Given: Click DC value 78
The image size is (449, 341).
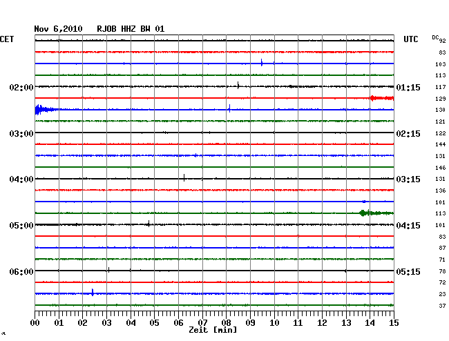Looking at the screenshot, I should click(x=442, y=271).
